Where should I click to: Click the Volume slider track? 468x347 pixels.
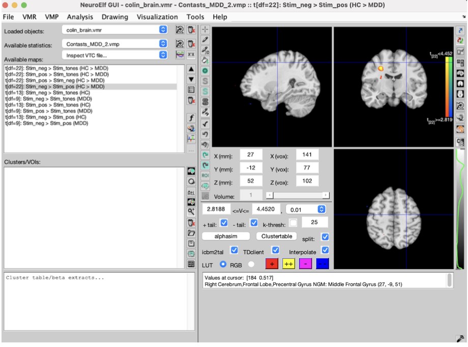coord(298,195)
